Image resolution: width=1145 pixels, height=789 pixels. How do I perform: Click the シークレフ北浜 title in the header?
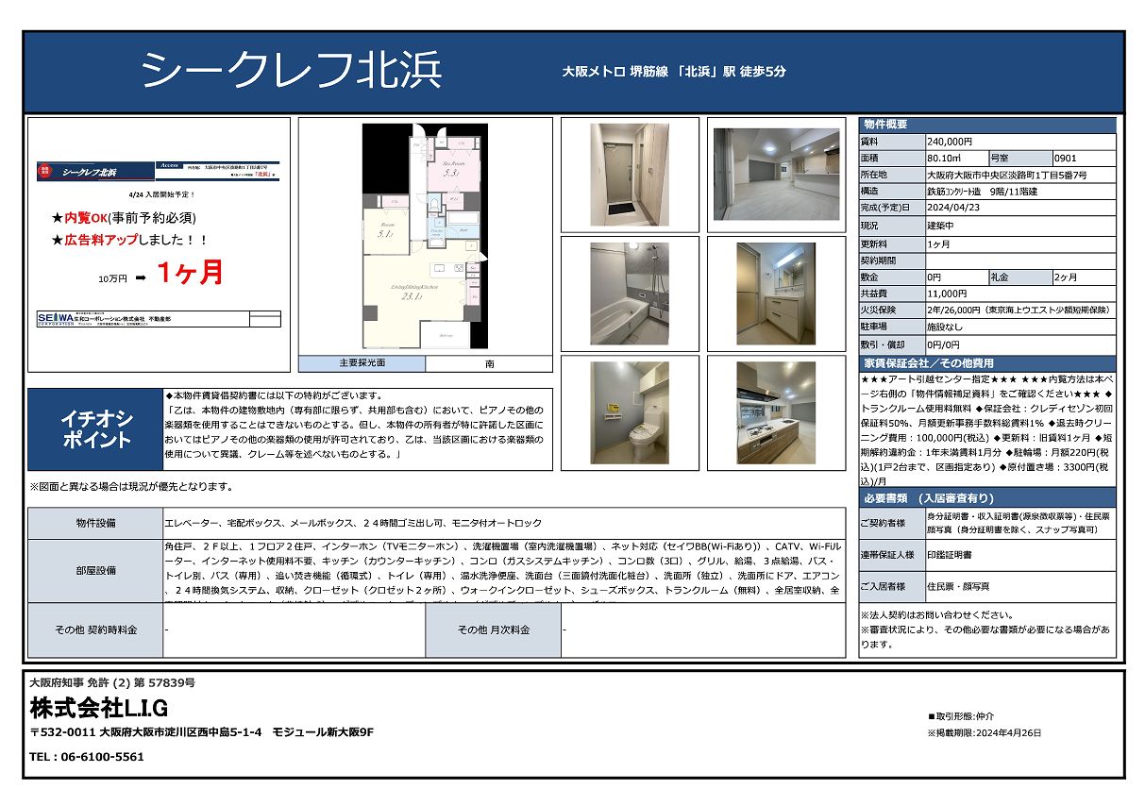click(x=292, y=71)
